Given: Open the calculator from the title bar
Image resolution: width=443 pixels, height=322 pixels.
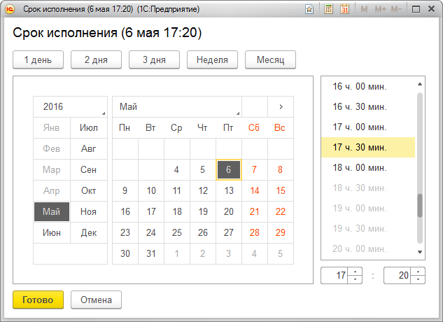Looking at the screenshot, I should (329, 9).
